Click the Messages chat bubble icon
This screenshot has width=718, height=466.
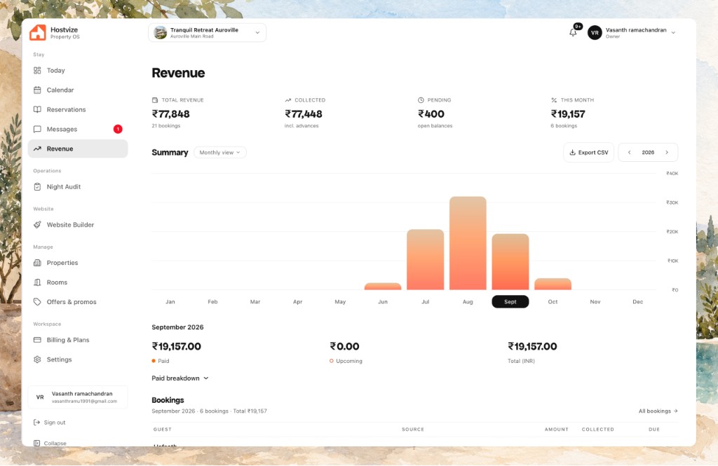pyautogui.click(x=37, y=129)
